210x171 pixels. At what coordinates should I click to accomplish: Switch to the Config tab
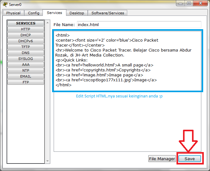pyautogui.click(x=34, y=13)
